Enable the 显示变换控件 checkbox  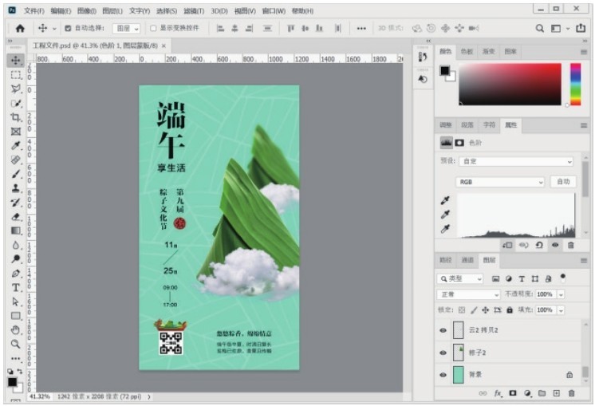(x=154, y=28)
